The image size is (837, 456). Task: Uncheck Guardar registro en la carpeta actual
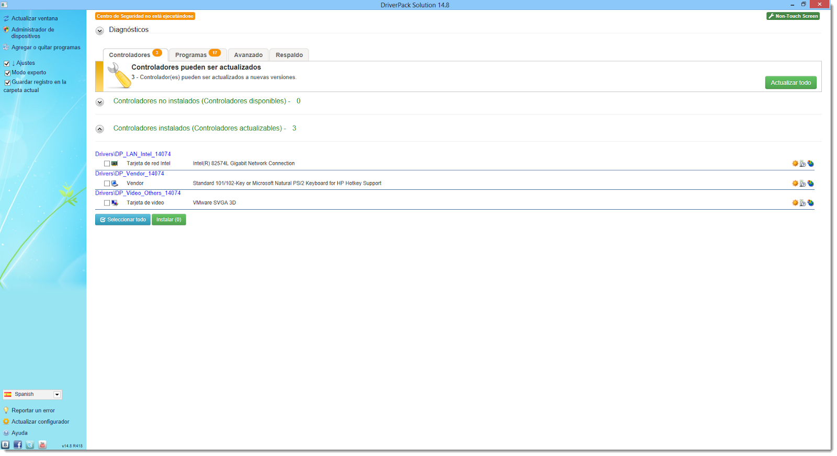[x=7, y=82]
